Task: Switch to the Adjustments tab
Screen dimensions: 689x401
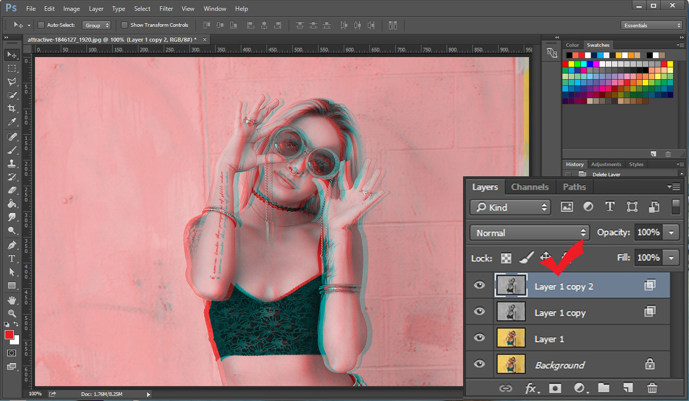Action: pyautogui.click(x=606, y=165)
